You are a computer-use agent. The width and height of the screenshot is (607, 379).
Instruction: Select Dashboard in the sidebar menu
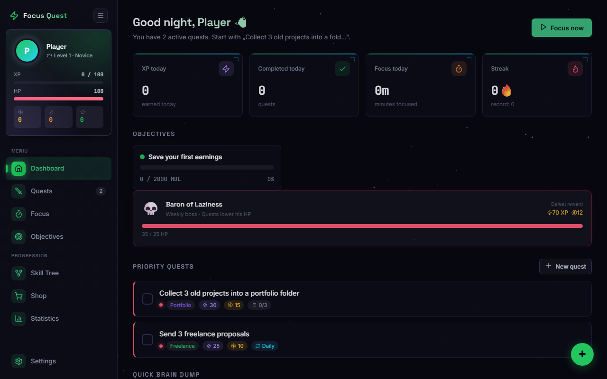(59, 169)
